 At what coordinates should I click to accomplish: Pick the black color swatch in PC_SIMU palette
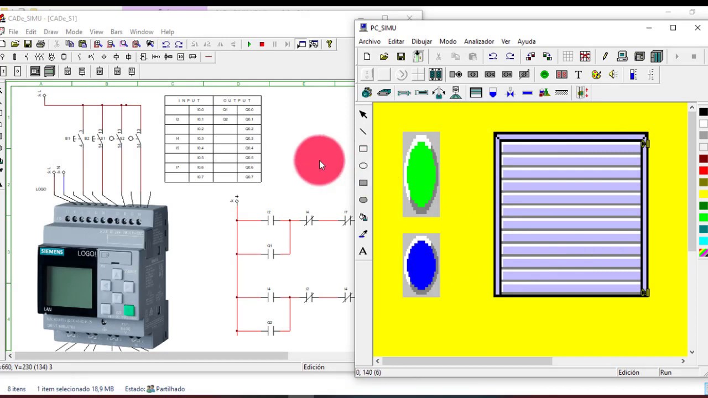tap(704, 112)
